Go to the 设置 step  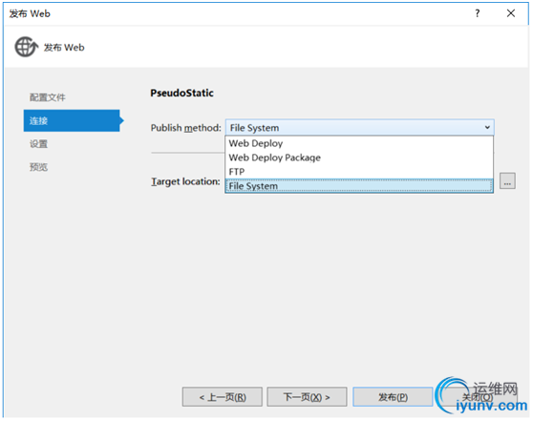point(38,144)
